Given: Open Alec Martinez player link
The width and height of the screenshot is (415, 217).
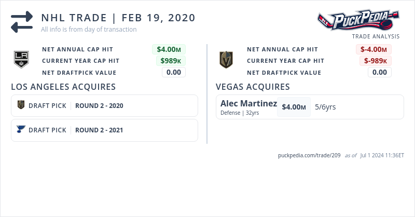Looking at the screenshot, I should [248, 103].
